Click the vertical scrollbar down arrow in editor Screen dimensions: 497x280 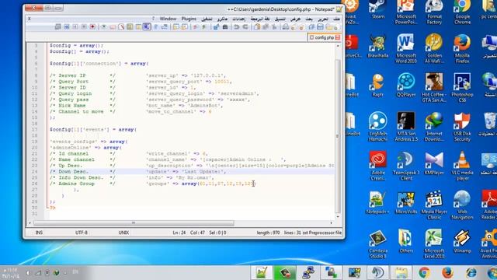(338, 216)
